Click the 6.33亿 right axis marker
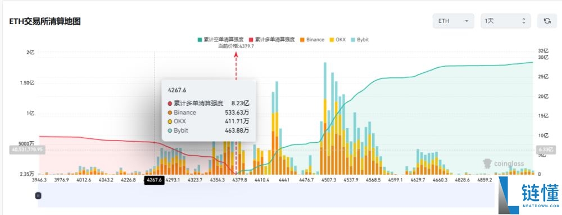 tap(546, 149)
